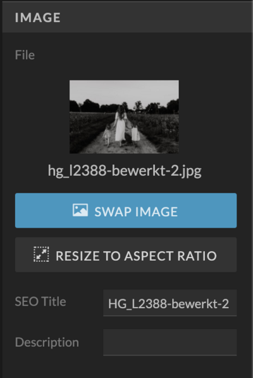Click the hg_l2388-bewerkt-2.jpg filename
This screenshot has height=378, width=253.
click(125, 171)
